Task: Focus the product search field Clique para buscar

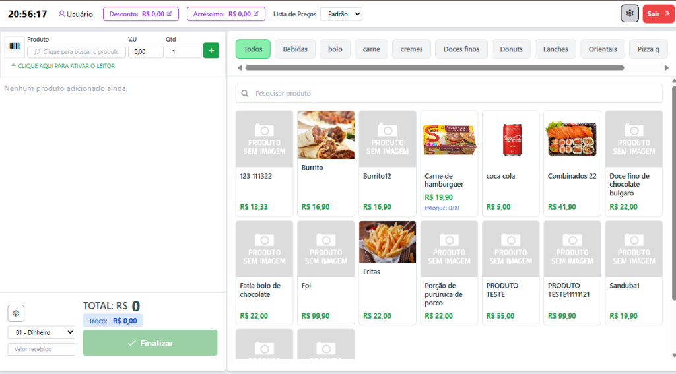Action: pos(77,51)
